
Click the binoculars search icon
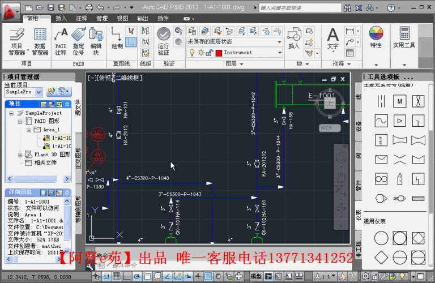(347, 8)
